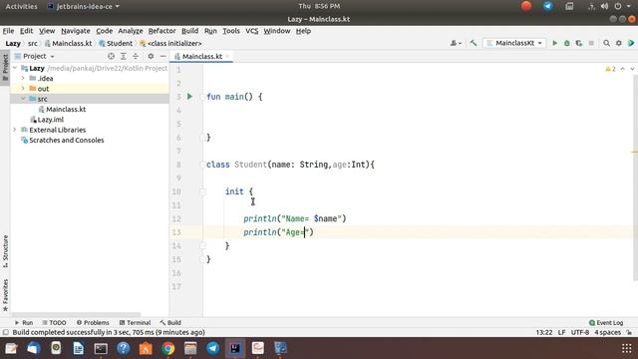
Task: Toggle the Project side tool window tab
Action: click(5, 67)
